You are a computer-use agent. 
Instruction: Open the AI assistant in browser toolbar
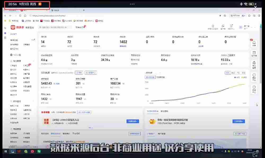(243, 16)
